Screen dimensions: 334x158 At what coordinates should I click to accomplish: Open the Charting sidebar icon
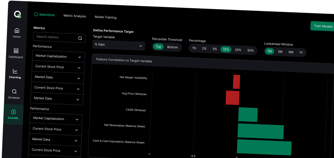pos(15,71)
